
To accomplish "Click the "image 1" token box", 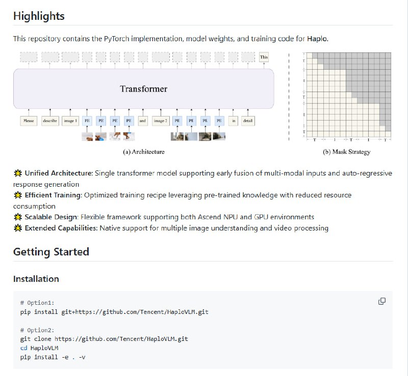I will [70, 121].
